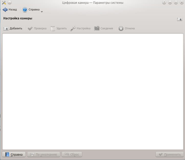Screen dimensions: 185x160
Task: Click the camera icon beside Настройка камеры header
Action: [180, 19]
